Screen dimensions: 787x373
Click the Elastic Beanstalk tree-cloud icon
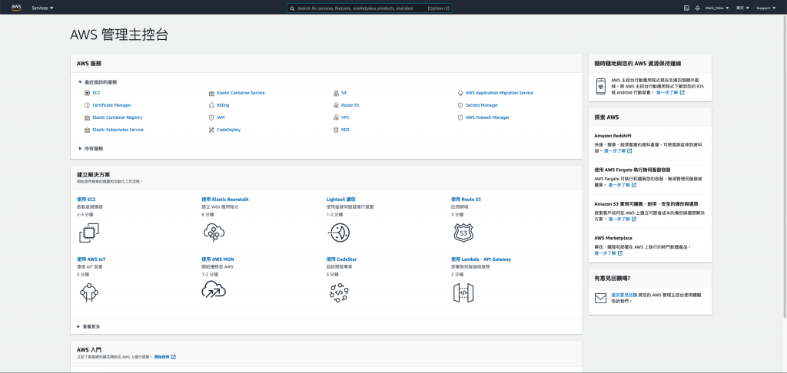[x=214, y=233]
